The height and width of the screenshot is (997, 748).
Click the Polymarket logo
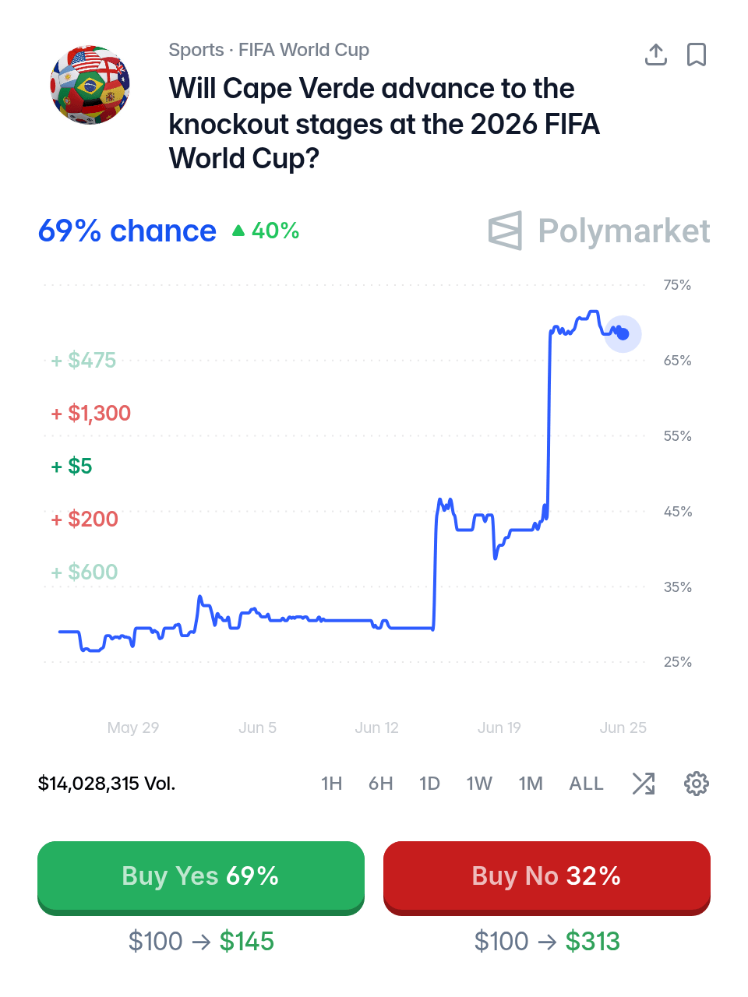599,231
